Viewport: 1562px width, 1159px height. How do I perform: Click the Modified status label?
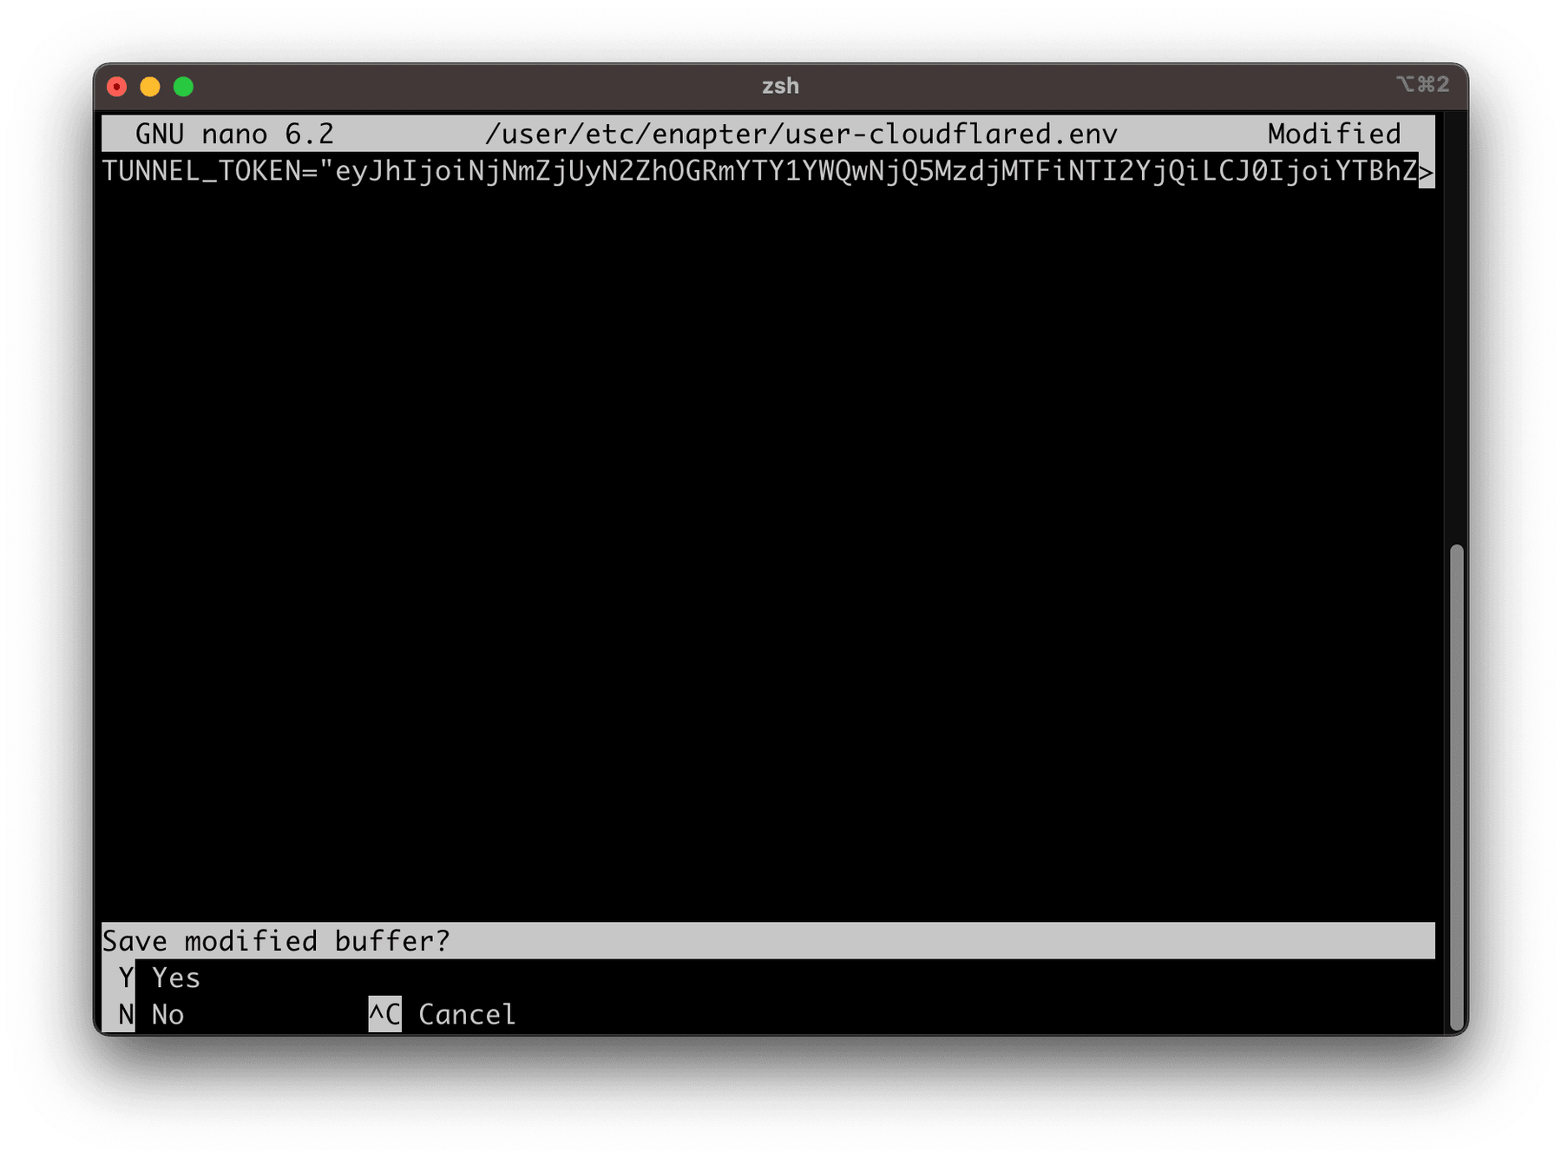(x=1334, y=134)
